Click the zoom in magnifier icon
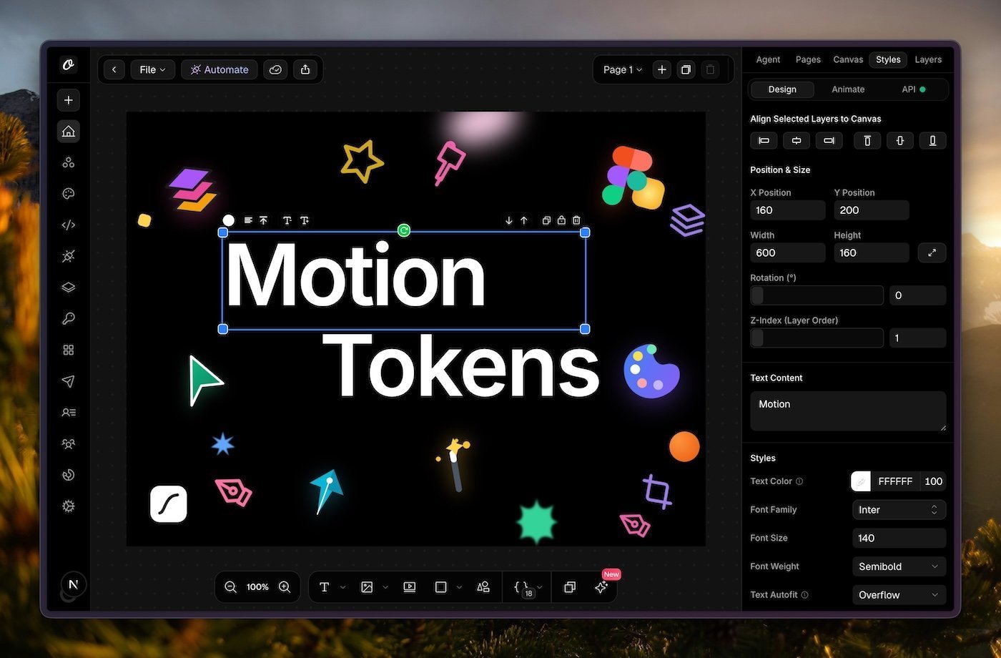Screen dimensions: 1001x658 [285, 587]
